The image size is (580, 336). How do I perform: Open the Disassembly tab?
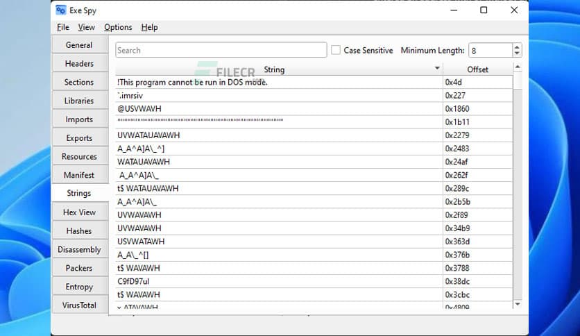79,249
